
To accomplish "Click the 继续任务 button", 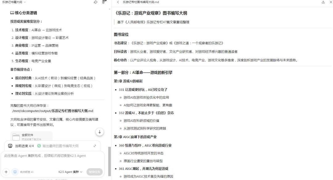I will coord(94,172).
